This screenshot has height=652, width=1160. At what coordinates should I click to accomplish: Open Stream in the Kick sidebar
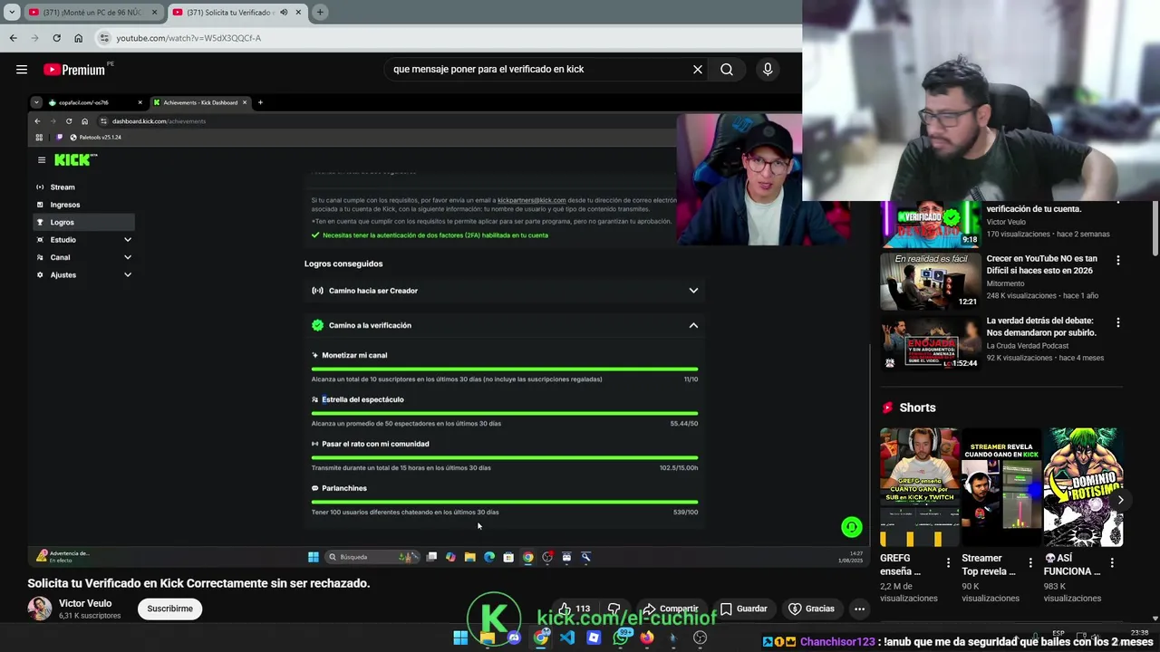tap(83, 187)
